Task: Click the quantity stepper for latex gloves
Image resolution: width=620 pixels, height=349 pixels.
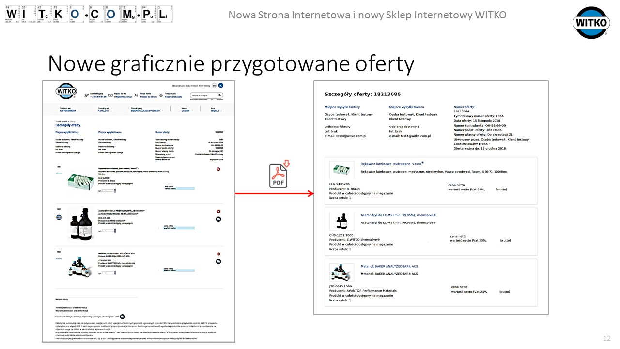Action: click(115, 190)
